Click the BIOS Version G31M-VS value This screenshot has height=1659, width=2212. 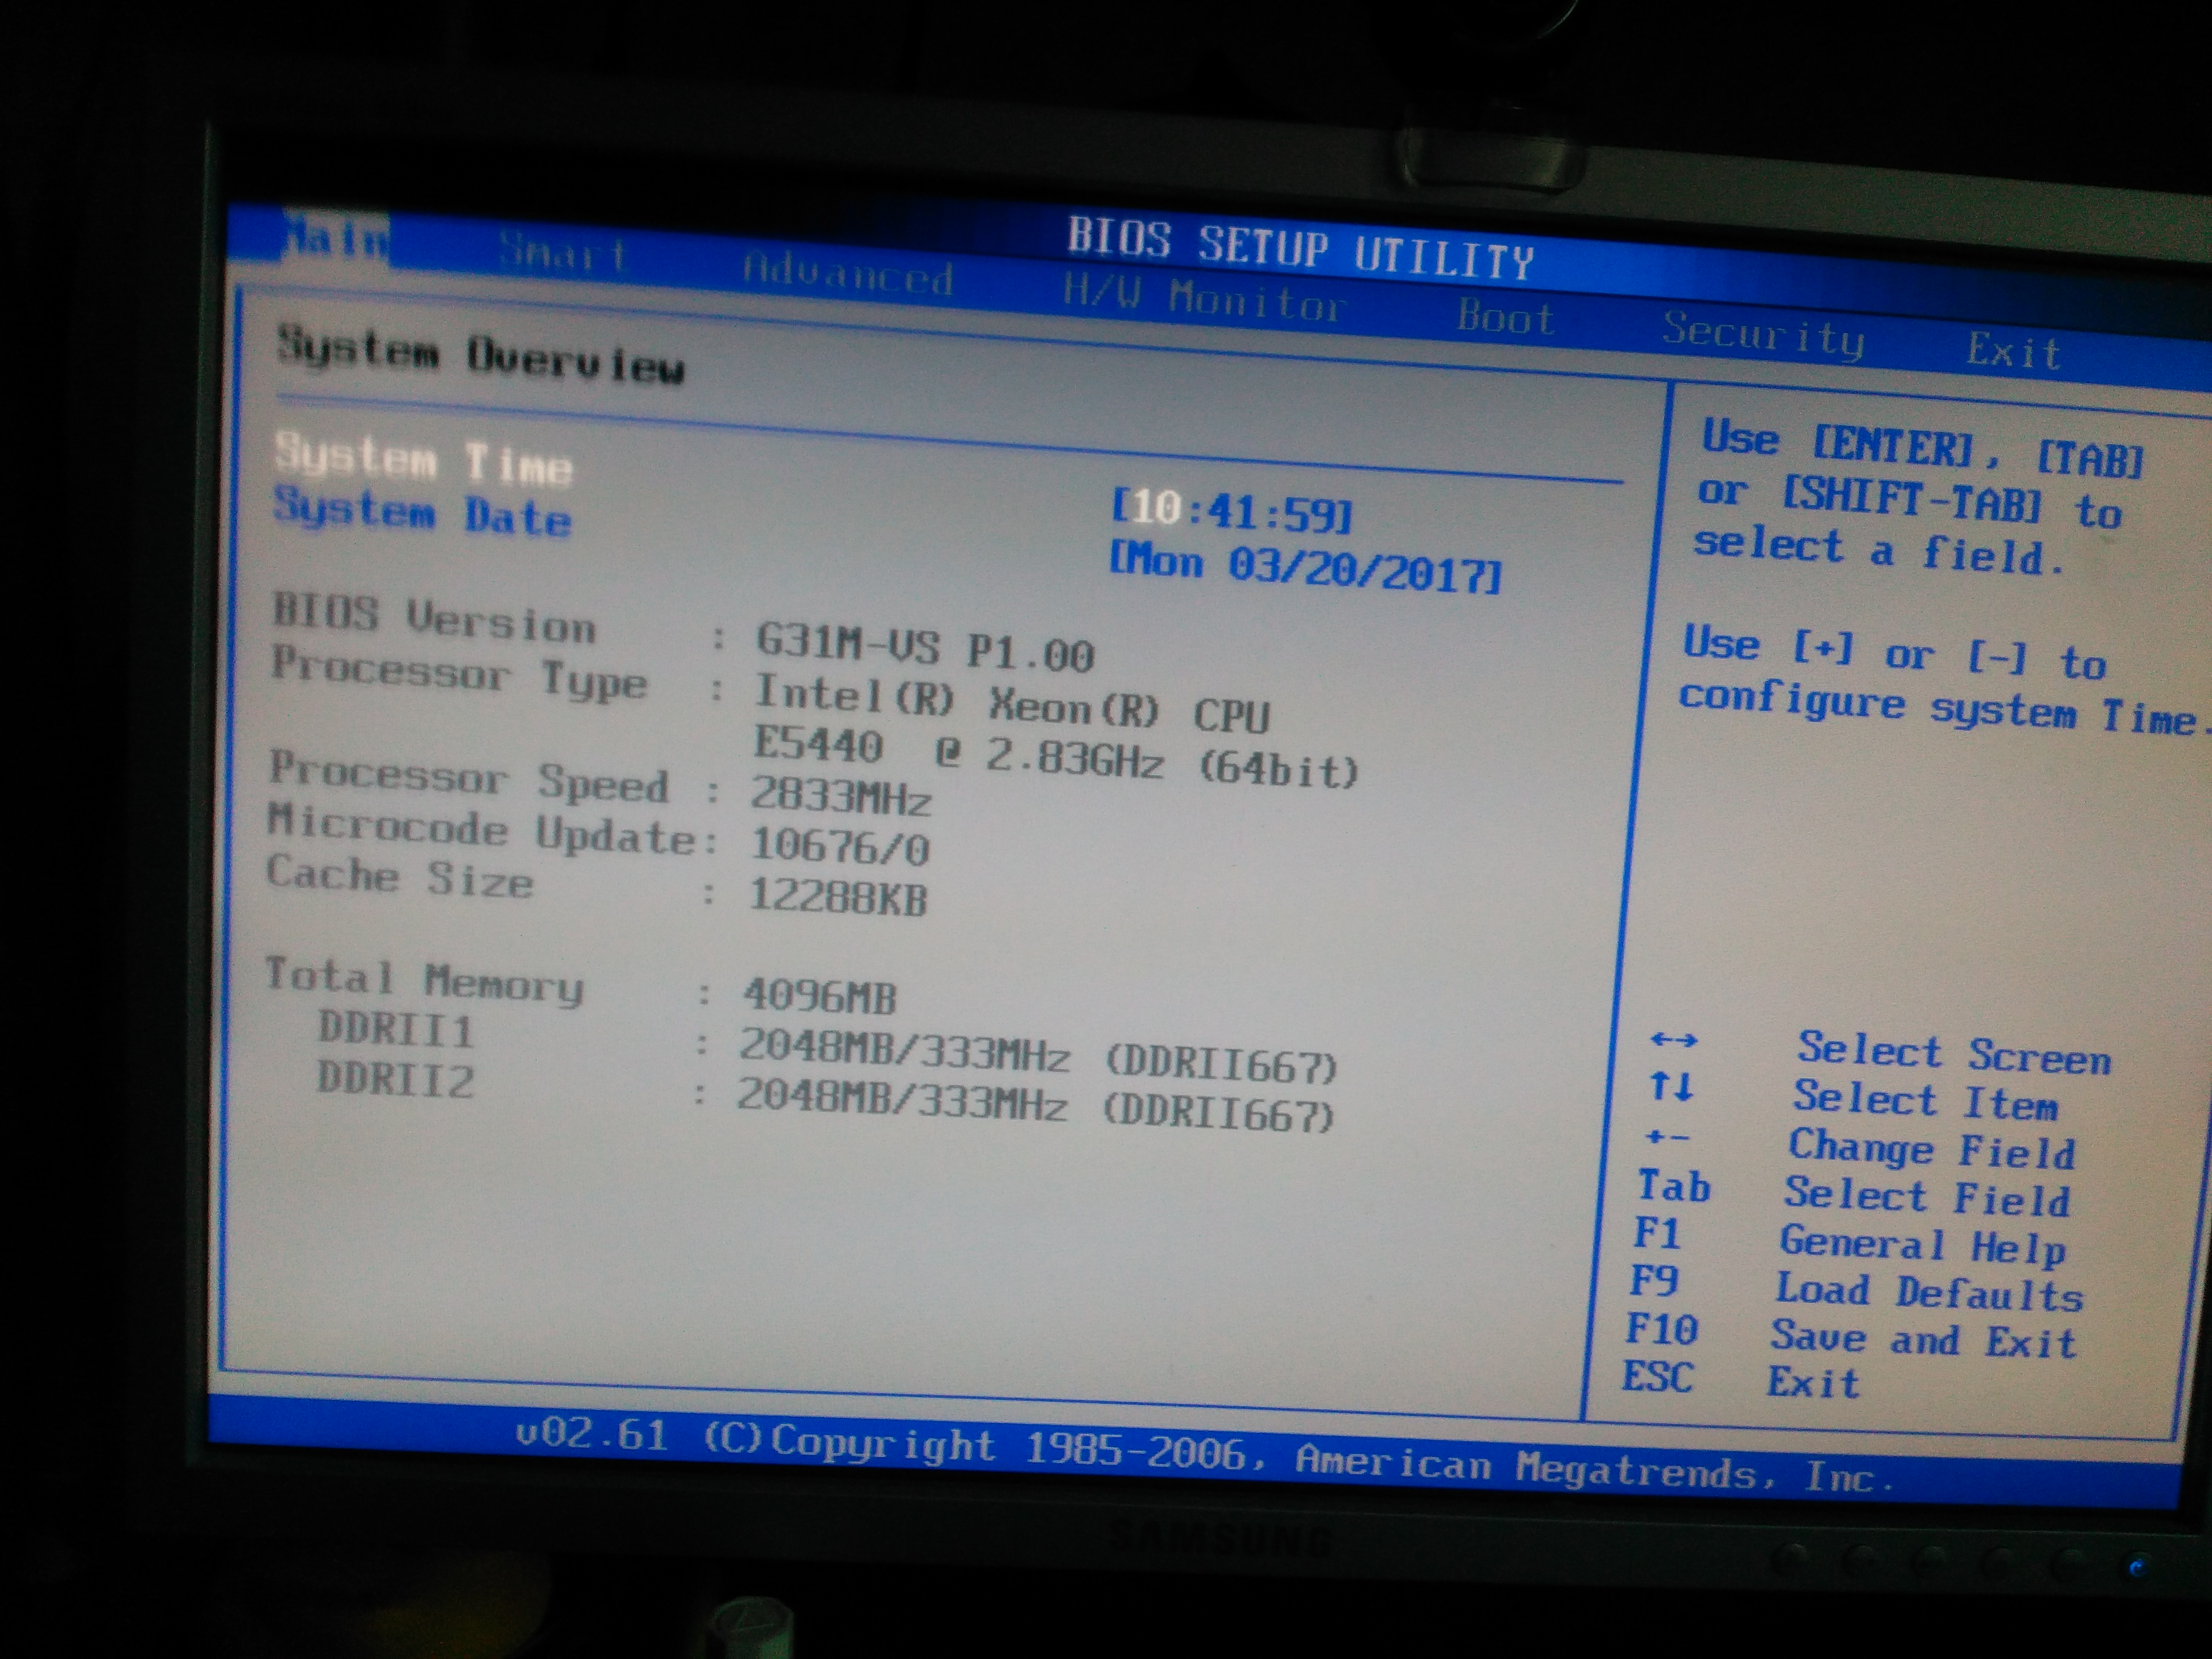pyautogui.click(x=924, y=647)
